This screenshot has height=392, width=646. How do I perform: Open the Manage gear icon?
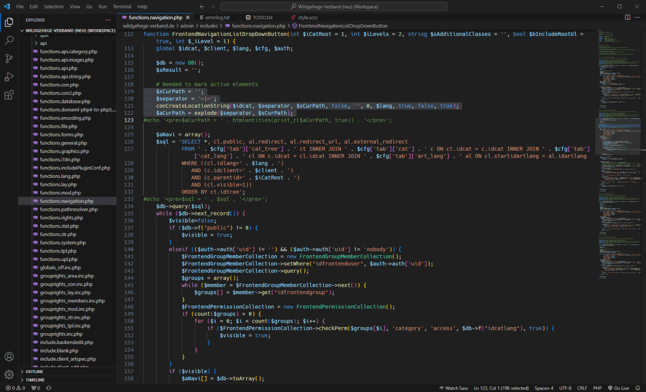tap(9, 375)
